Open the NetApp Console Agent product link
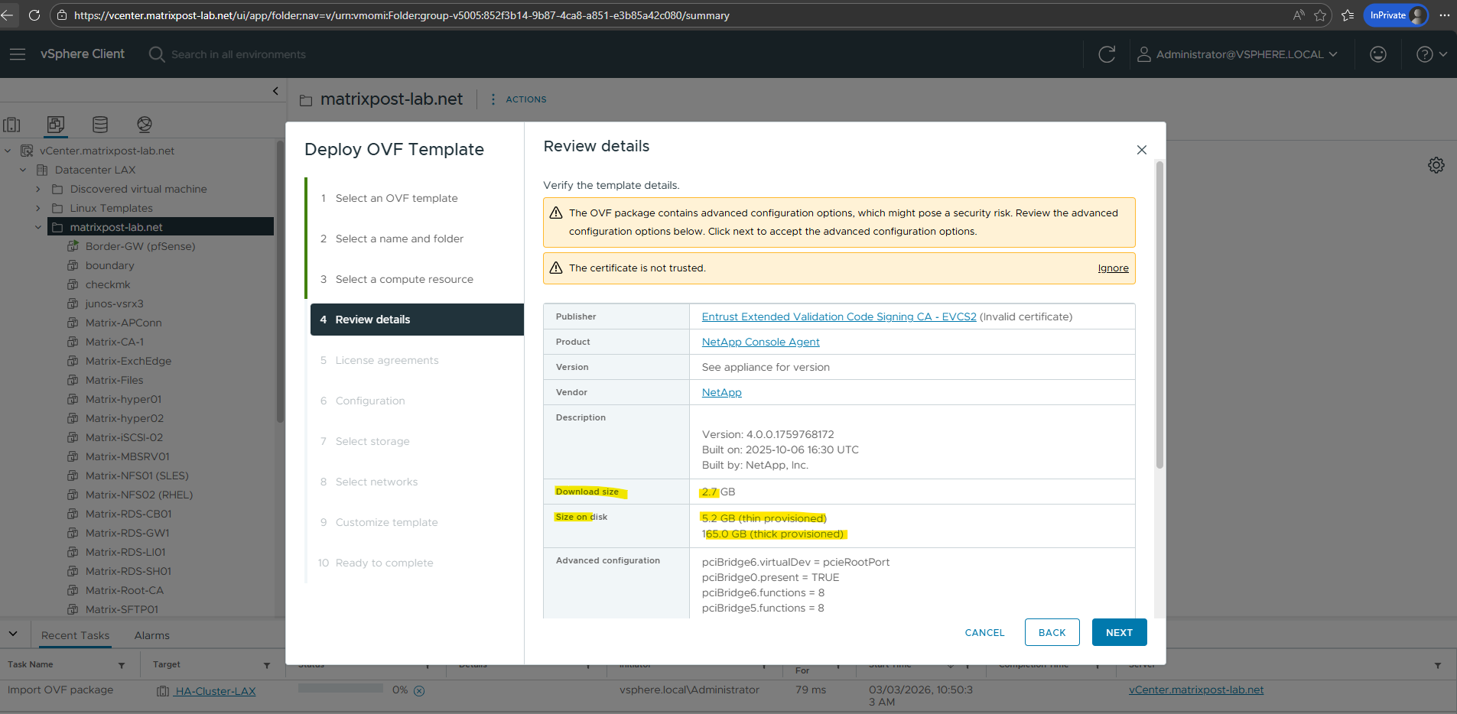 pyautogui.click(x=760, y=342)
